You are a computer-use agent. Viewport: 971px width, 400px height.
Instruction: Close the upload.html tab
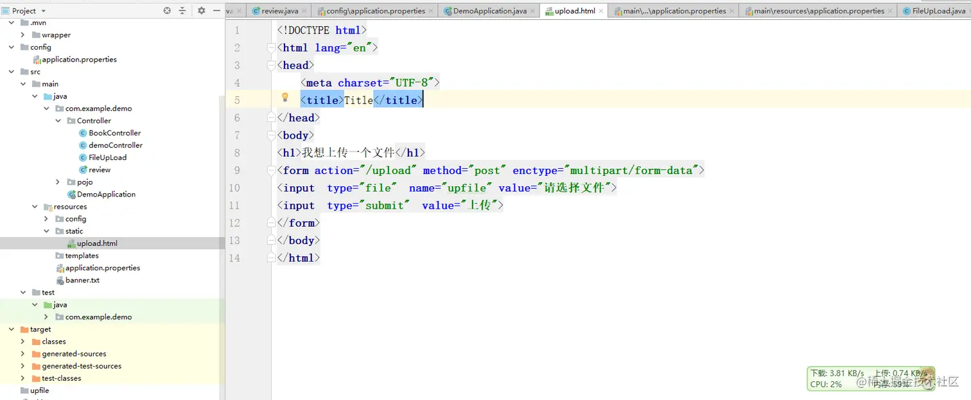pyautogui.click(x=601, y=11)
